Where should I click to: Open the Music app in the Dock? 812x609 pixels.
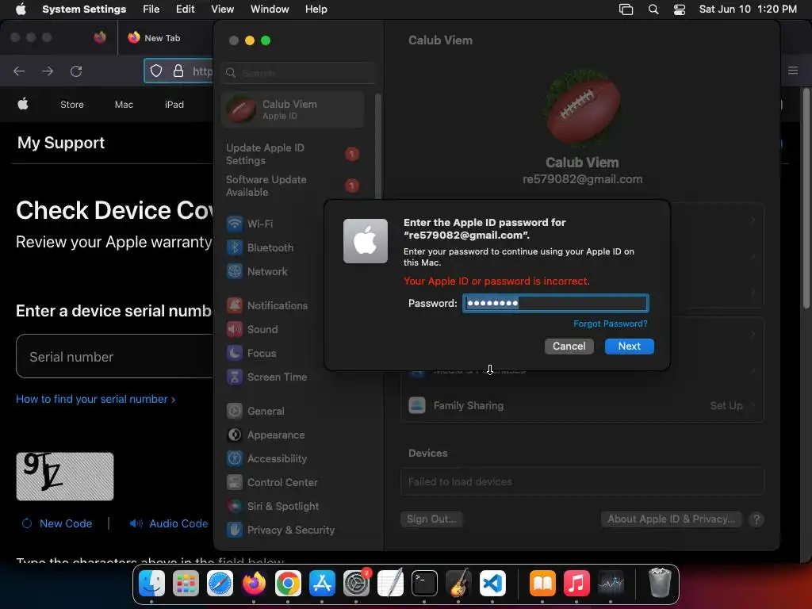(x=576, y=584)
